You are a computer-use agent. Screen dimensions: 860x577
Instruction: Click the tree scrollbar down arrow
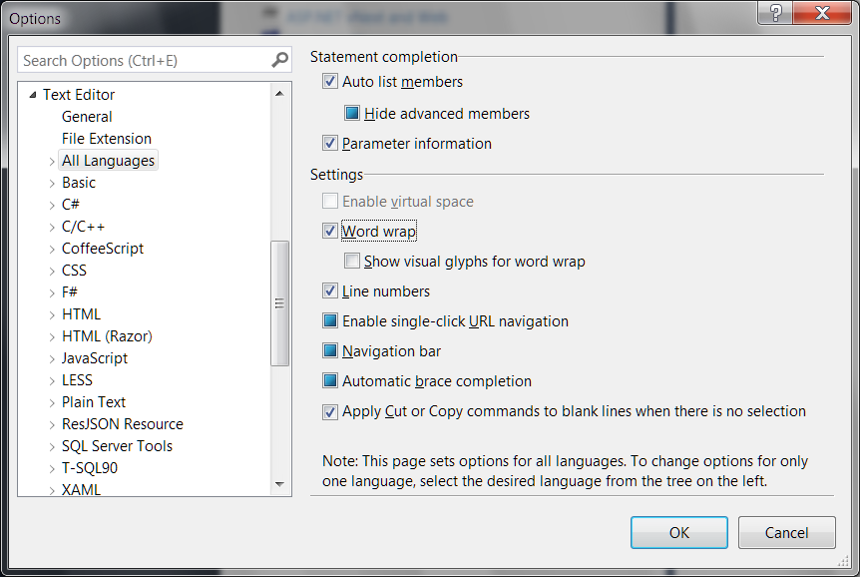(280, 485)
